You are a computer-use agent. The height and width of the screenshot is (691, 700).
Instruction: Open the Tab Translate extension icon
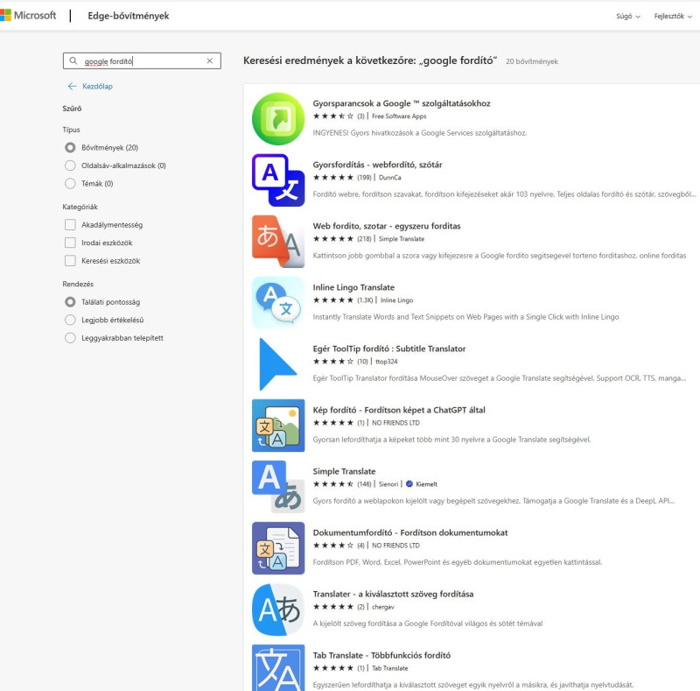pyautogui.click(x=278, y=667)
